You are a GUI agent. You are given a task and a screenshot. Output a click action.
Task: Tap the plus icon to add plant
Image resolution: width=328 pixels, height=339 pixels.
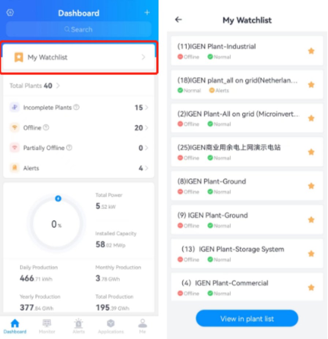click(x=147, y=12)
